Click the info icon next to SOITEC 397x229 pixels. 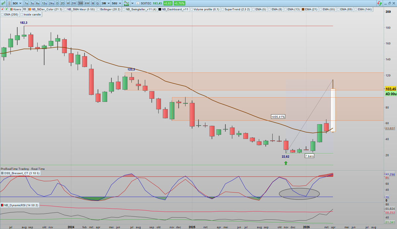pos(138,3)
